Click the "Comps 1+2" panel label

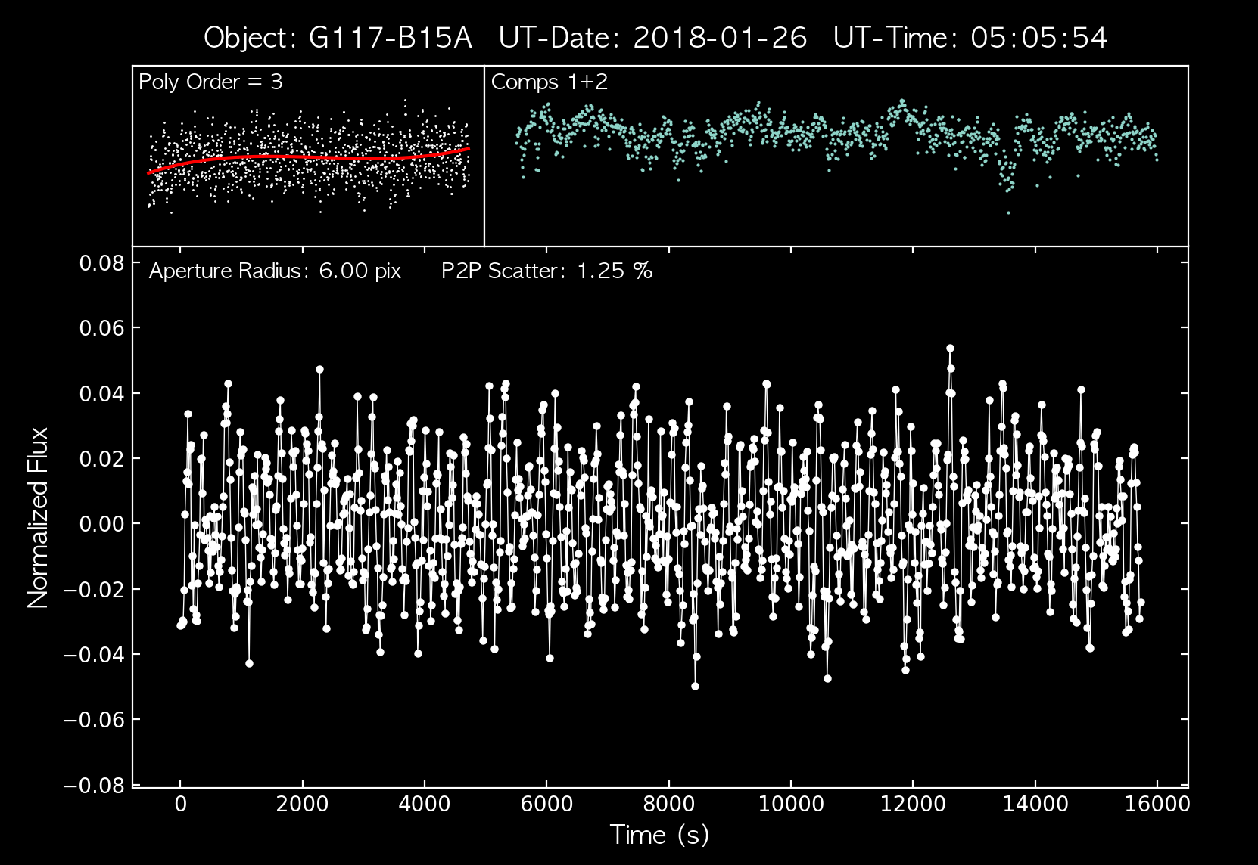pyautogui.click(x=549, y=82)
